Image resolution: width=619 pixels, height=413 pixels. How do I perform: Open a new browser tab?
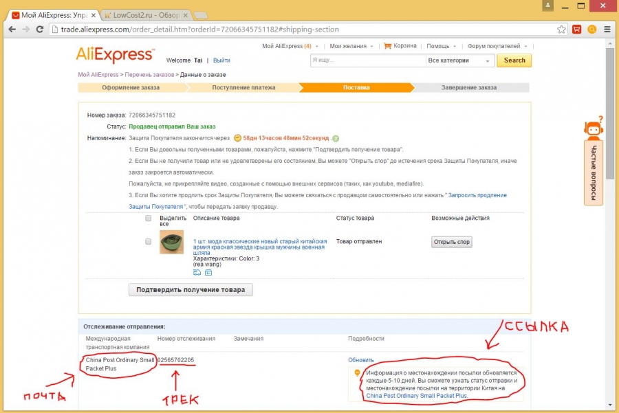pyautogui.click(x=201, y=15)
